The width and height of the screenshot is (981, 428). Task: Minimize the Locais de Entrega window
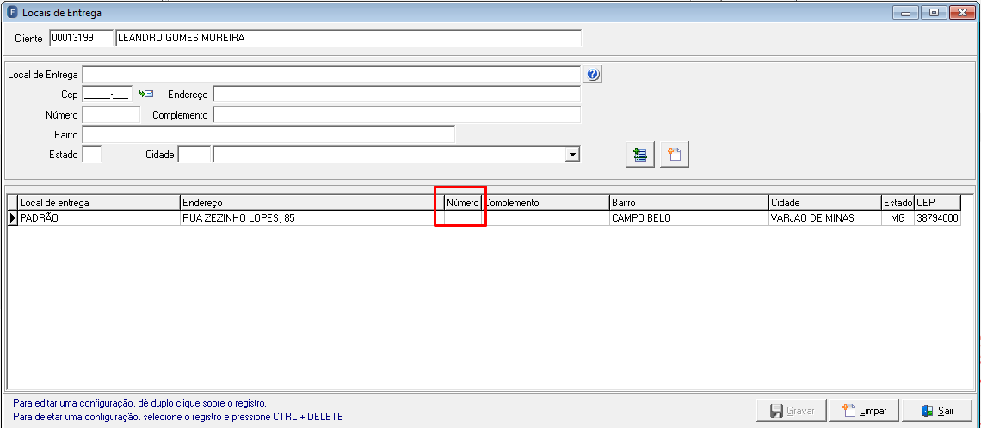tap(905, 12)
